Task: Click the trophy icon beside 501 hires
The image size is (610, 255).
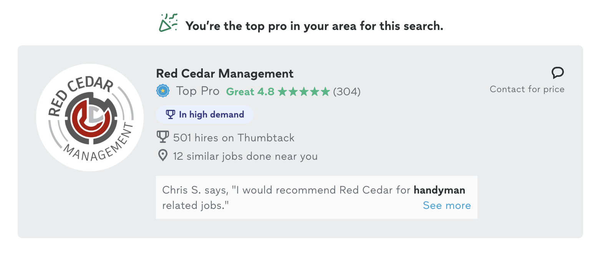Action: [x=163, y=137]
